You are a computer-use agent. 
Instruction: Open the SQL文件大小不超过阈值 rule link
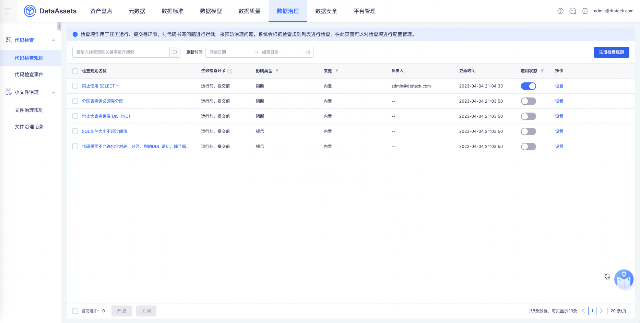(x=105, y=131)
